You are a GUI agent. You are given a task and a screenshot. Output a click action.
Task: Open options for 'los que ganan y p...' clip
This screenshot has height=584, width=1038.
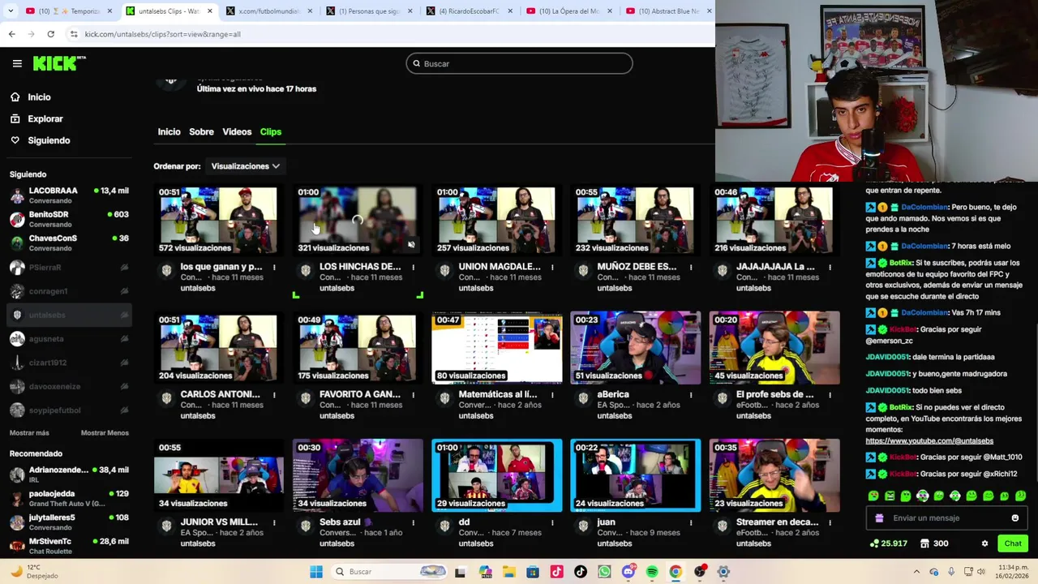coord(274,267)
